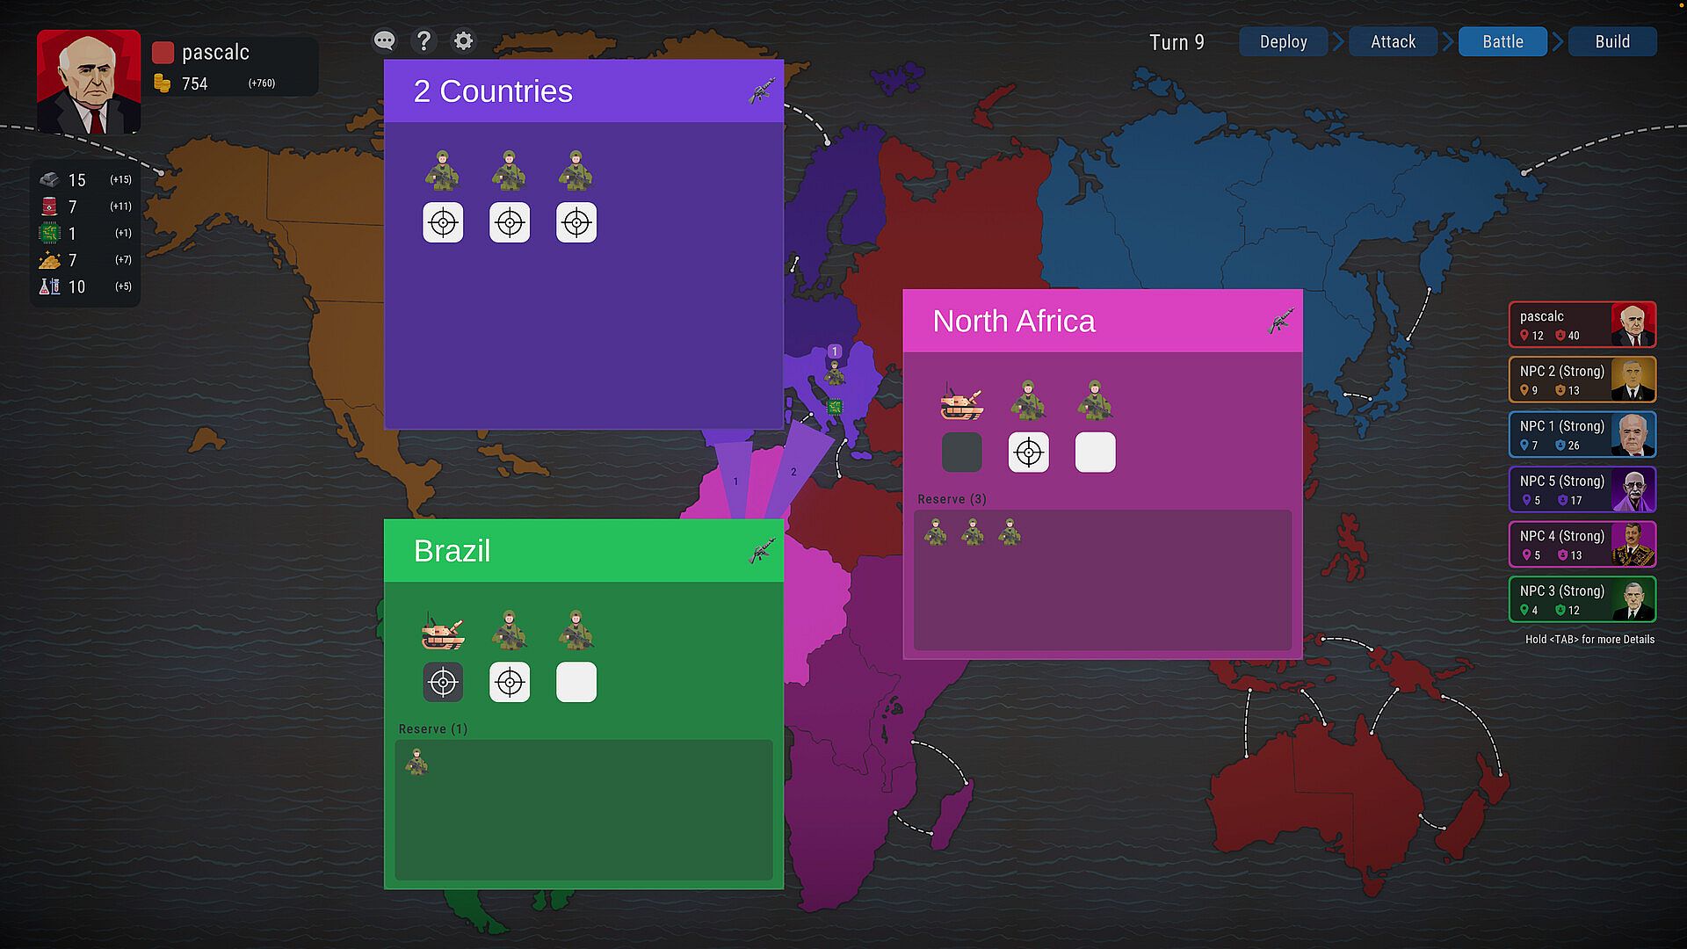Image resolution: width=1687 pixels, height=949 pixels.
Task: Click the Attack phase button
Action: [1393, 41]
